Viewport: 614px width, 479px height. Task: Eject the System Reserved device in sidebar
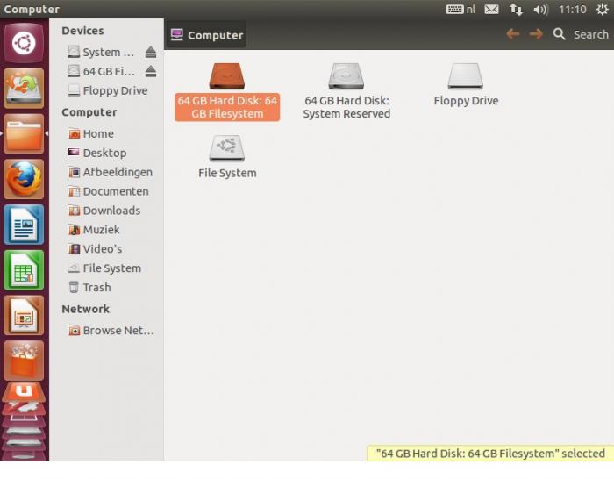[x=151, y=52]
